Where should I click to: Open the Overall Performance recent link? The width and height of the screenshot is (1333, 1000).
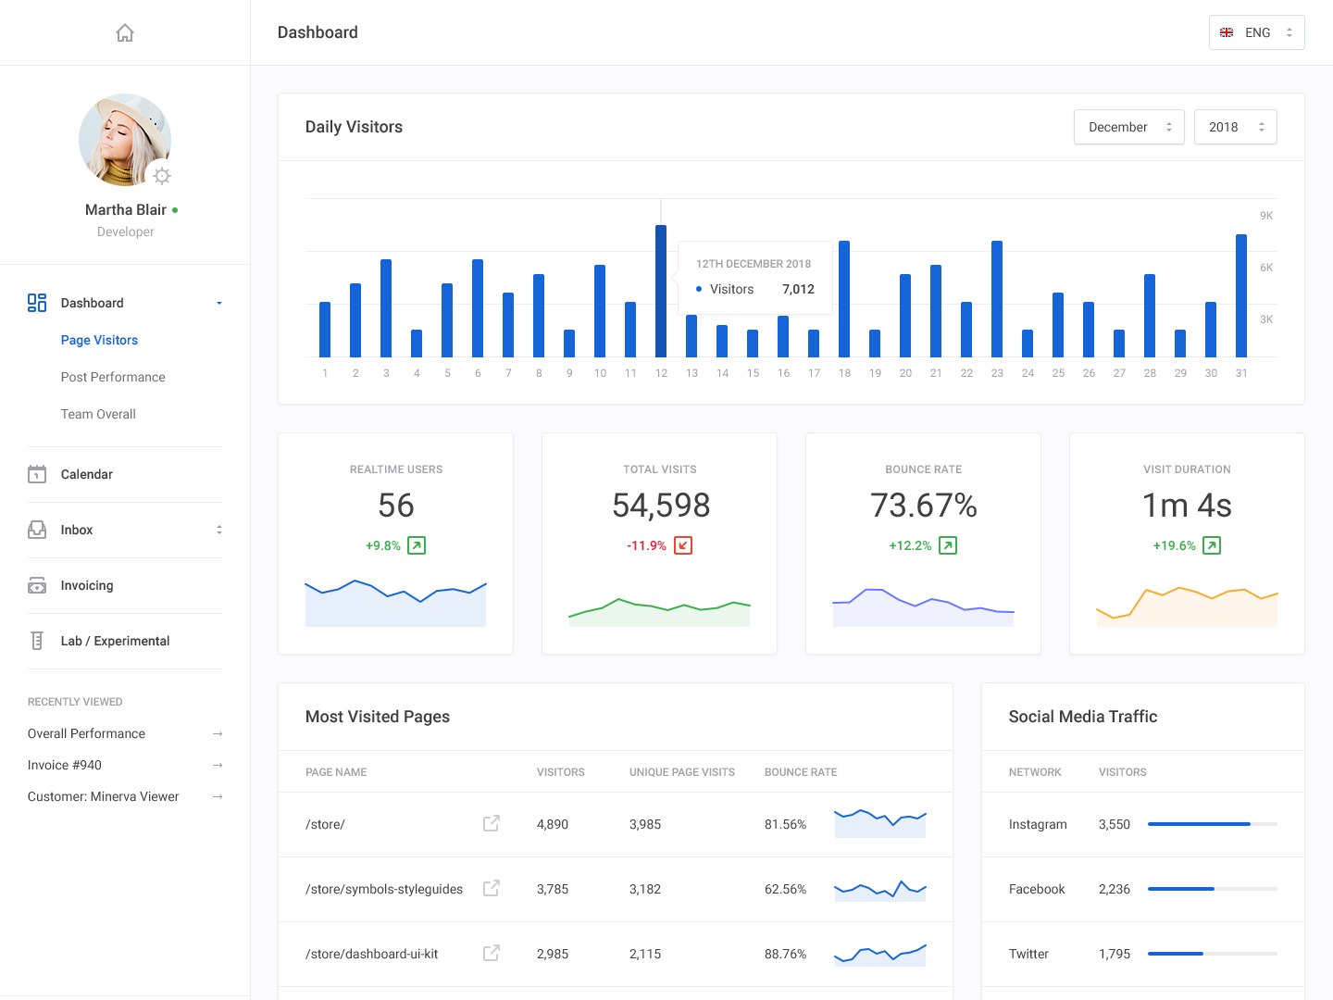86,733
